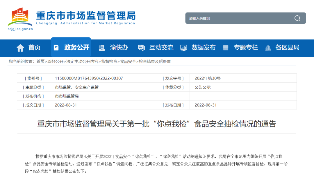Click the [ 发布日期 ] label cell
314x175 pixels.
coord(173,105)
